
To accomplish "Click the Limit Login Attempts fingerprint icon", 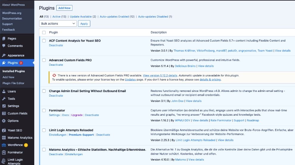I will [4, 161].
